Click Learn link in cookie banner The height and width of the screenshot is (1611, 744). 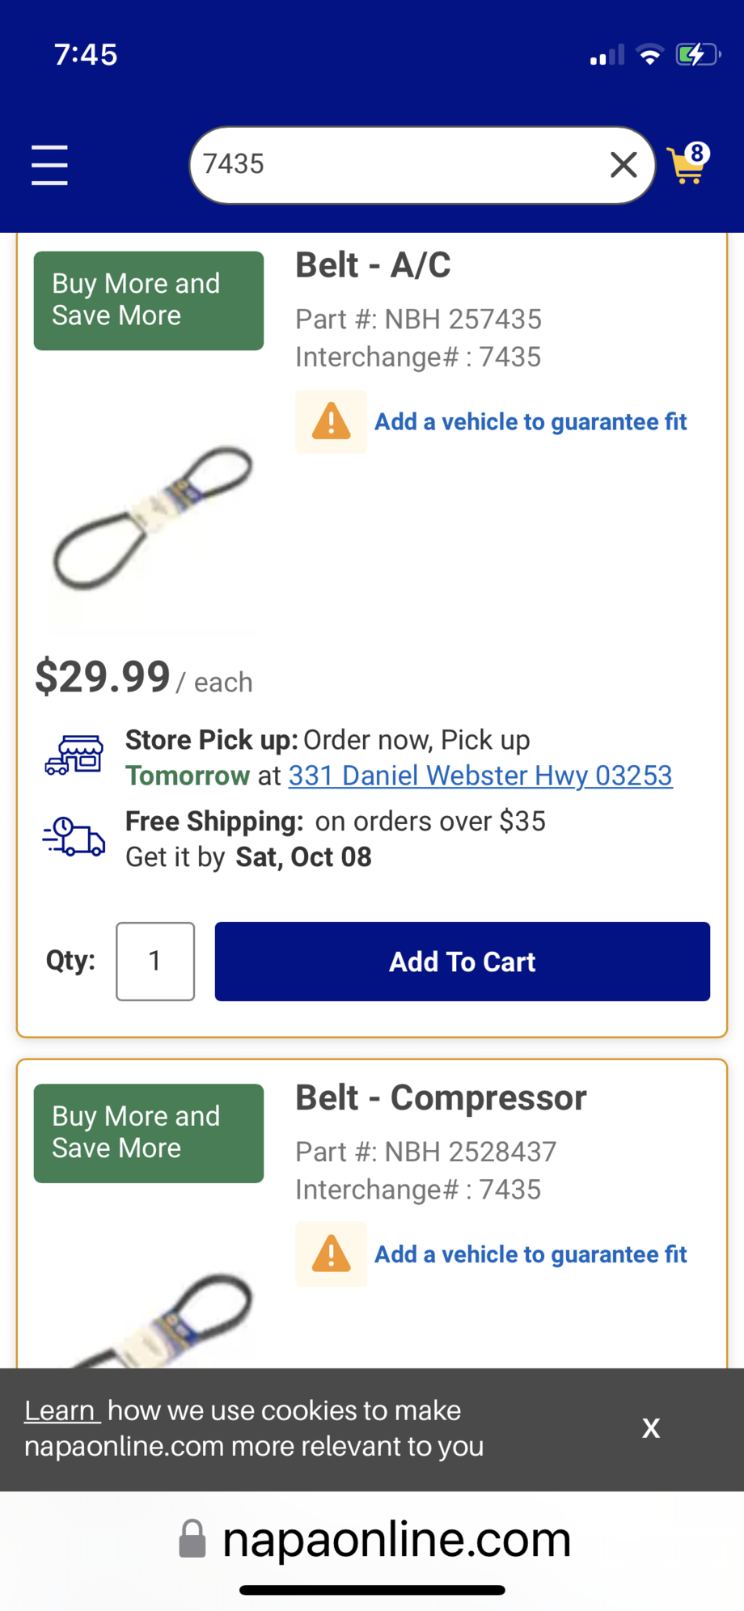[61, 1410]
